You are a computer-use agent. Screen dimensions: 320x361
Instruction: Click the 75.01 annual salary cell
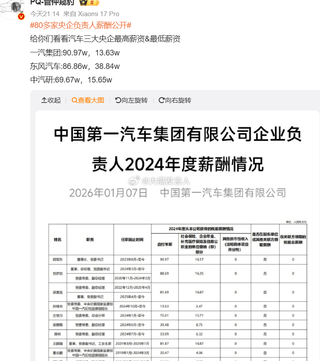[165, 316]
